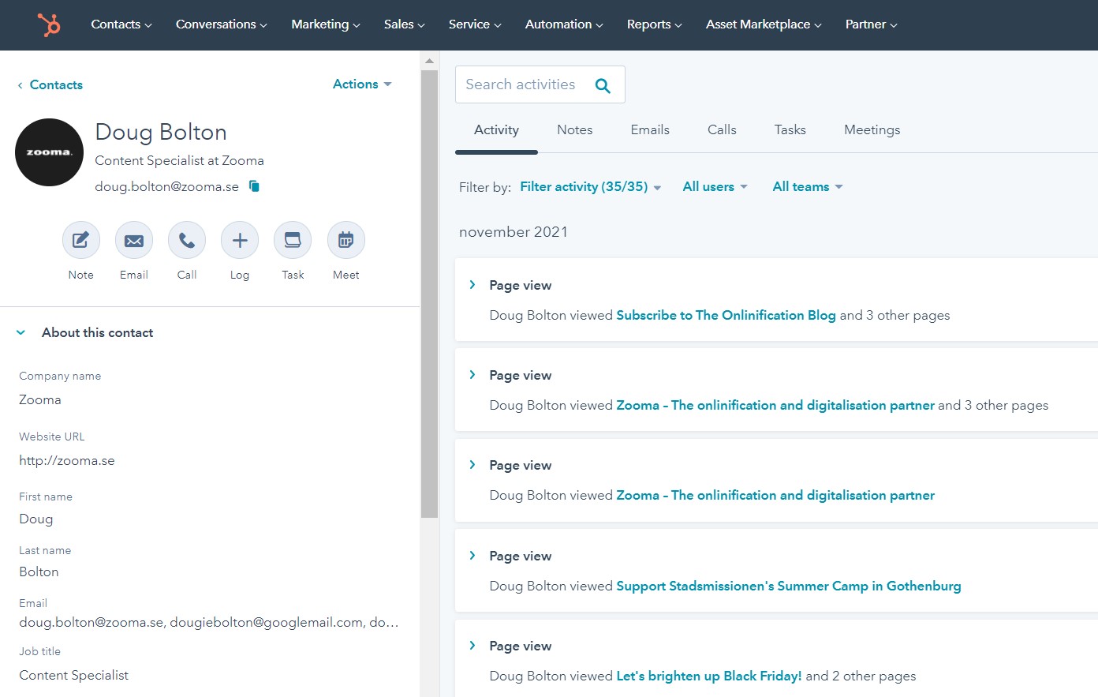Expand the page view with 3 other pages for Zooma partner

point(472,375)
